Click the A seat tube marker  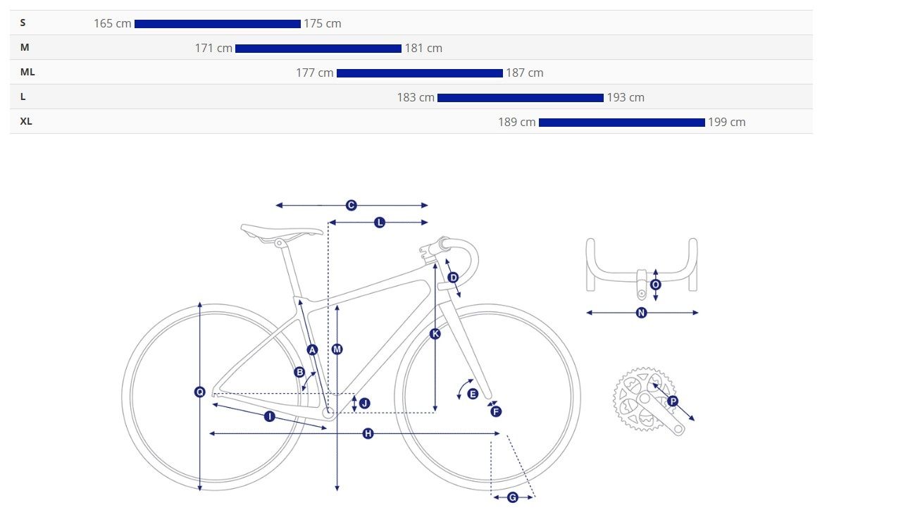point(312,350)
